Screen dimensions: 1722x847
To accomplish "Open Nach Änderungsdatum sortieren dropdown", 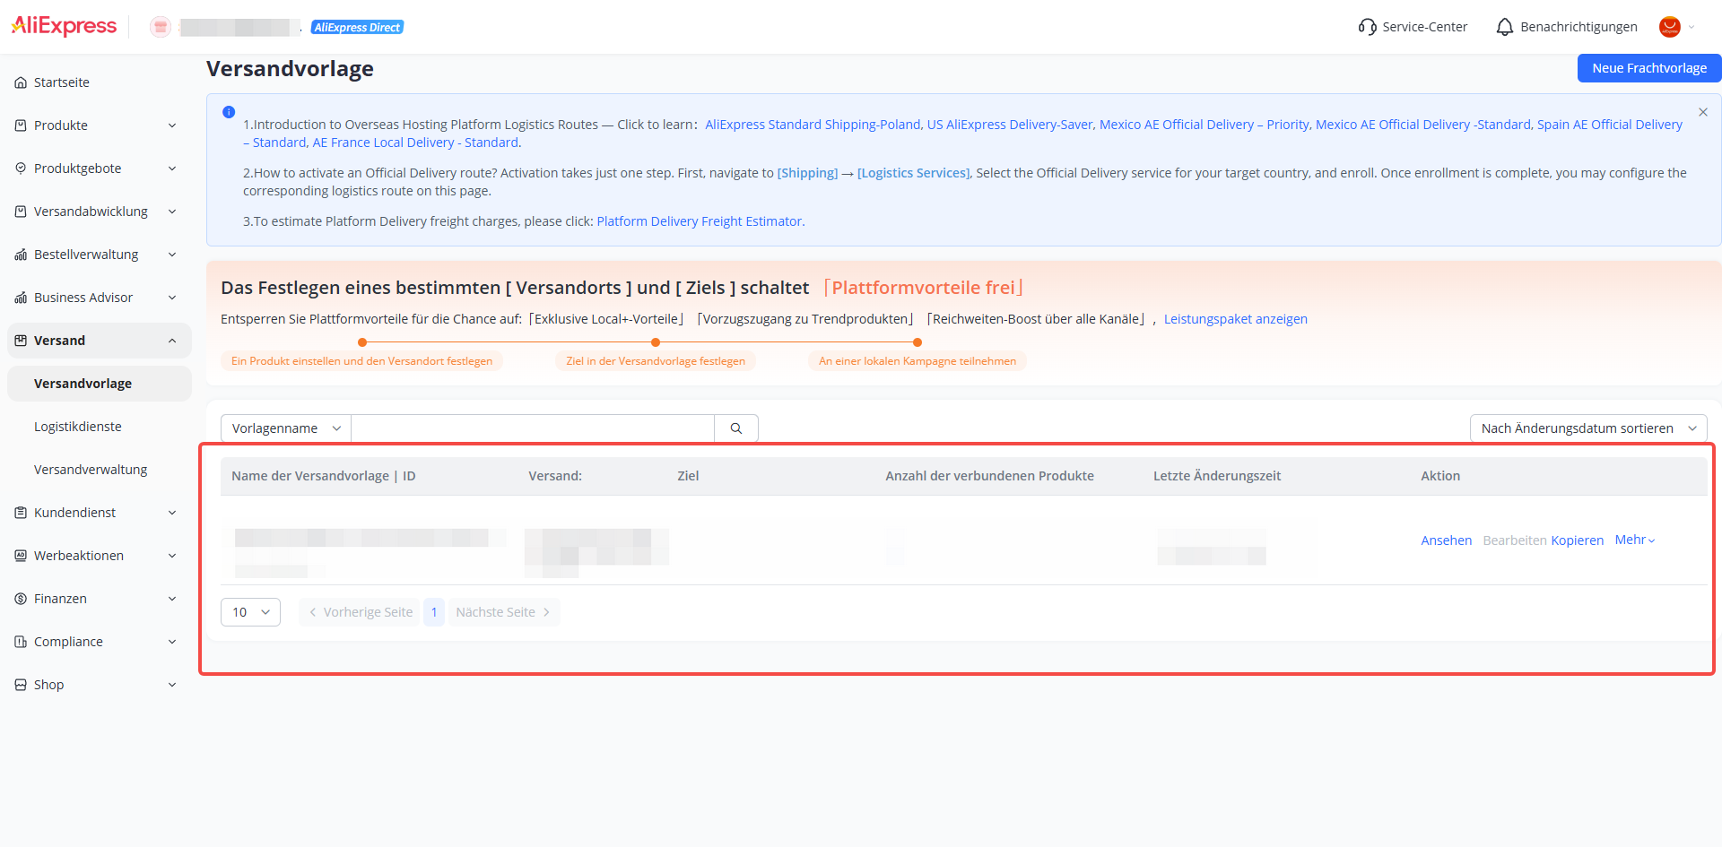I will point(1587,428).
